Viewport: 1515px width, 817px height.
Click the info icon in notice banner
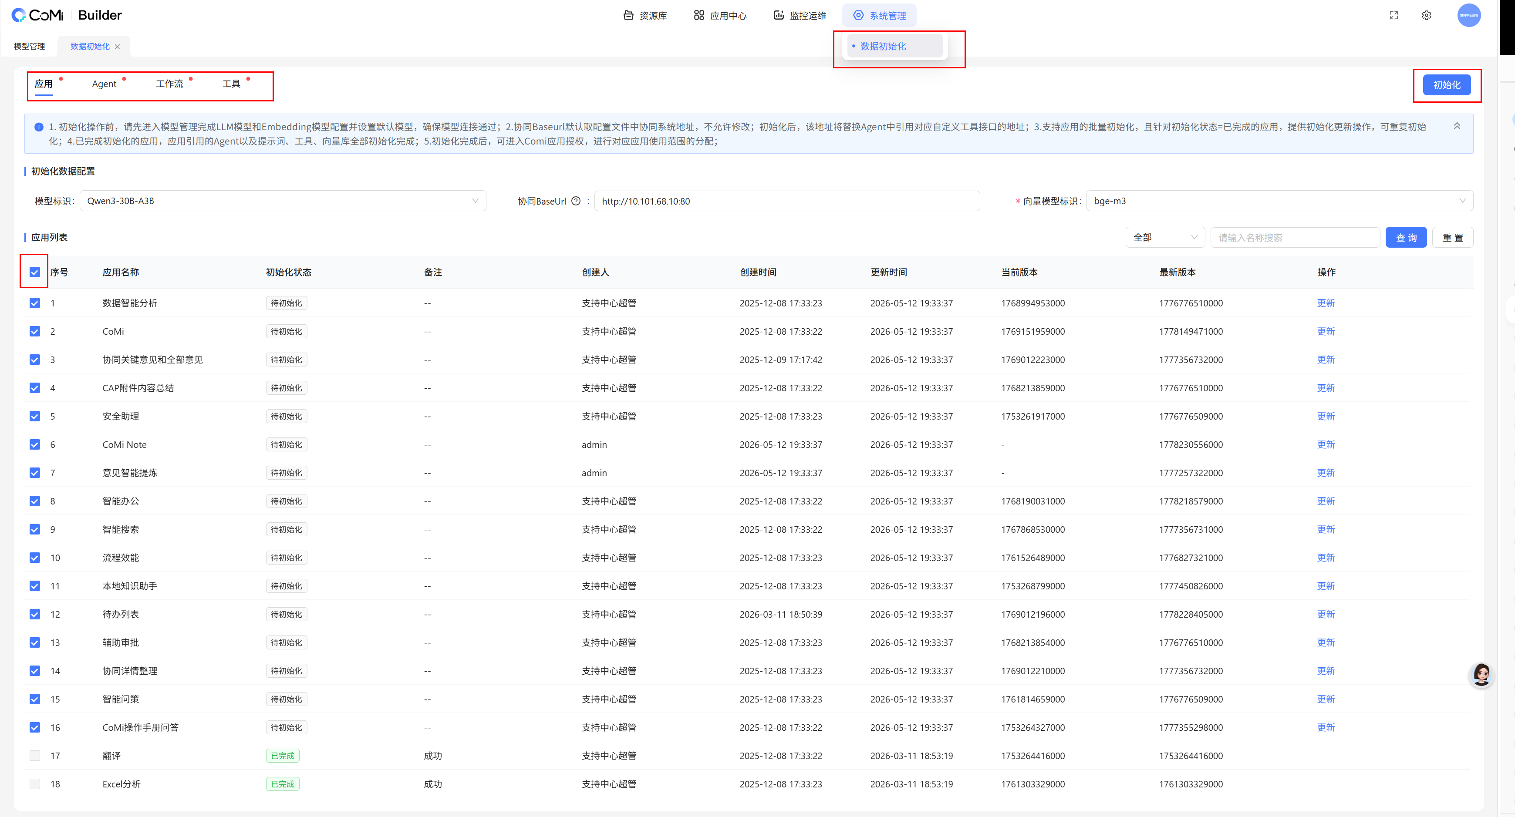point(39,127)
